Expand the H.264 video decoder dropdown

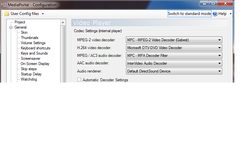[174, 48]
